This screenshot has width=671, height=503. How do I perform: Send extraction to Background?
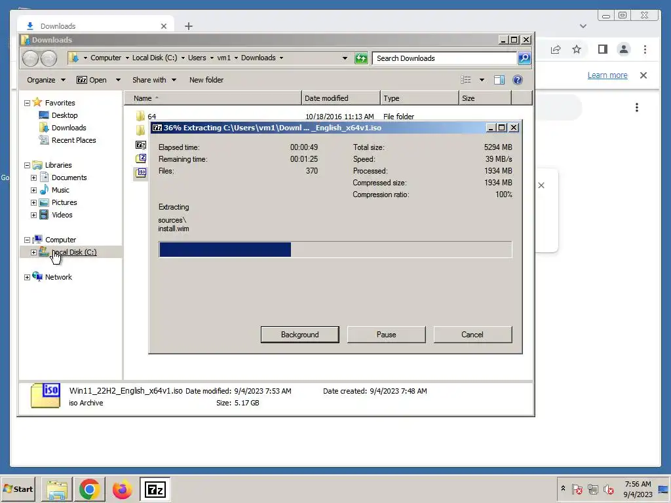click(x=299, y=335)
